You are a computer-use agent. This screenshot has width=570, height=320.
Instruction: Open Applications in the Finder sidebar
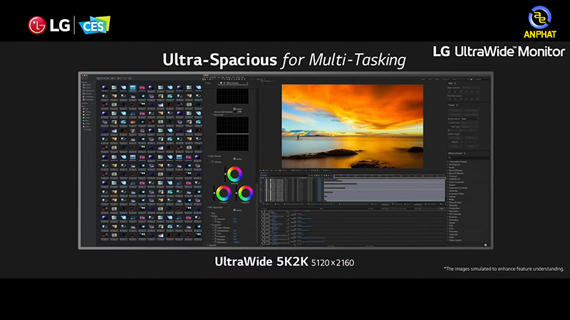88,91
